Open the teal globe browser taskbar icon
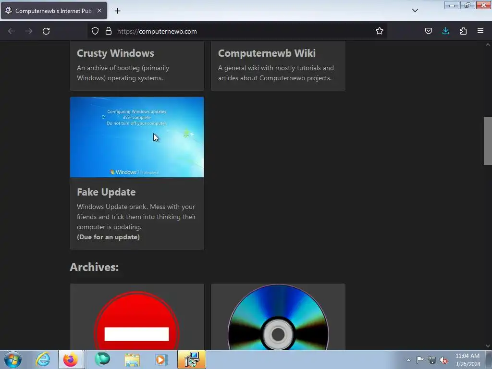The width and height of the screenshot is (492, 369). (102, 359)
